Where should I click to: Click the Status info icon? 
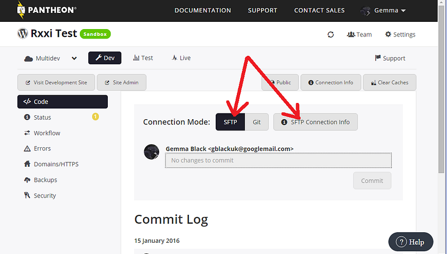[27, 117]
